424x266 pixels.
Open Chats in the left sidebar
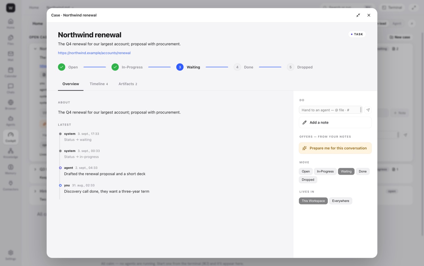11,88
